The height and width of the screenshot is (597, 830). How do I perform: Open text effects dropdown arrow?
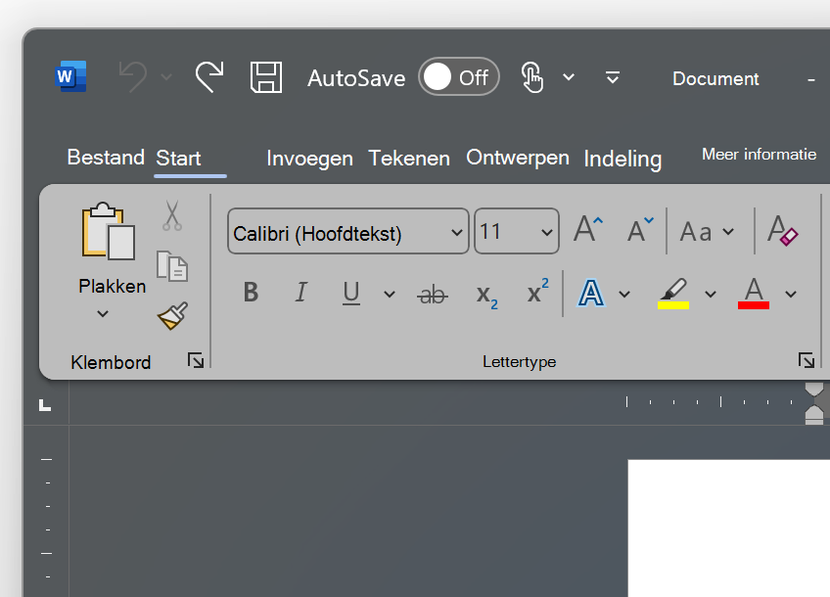[x=624, y=295]
